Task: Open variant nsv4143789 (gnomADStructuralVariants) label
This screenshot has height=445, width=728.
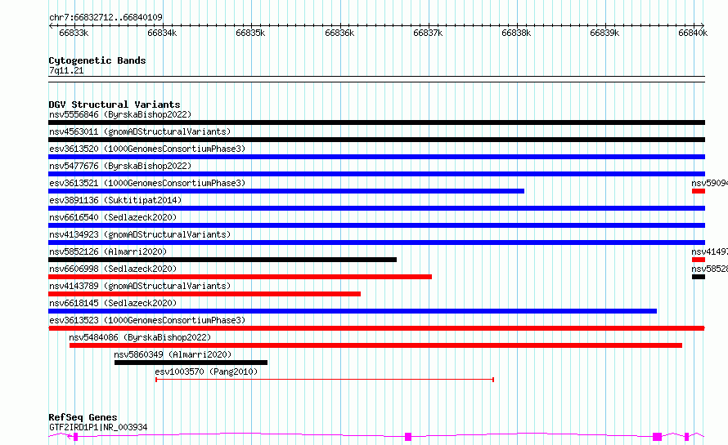Action: click(x=140, y=286)
